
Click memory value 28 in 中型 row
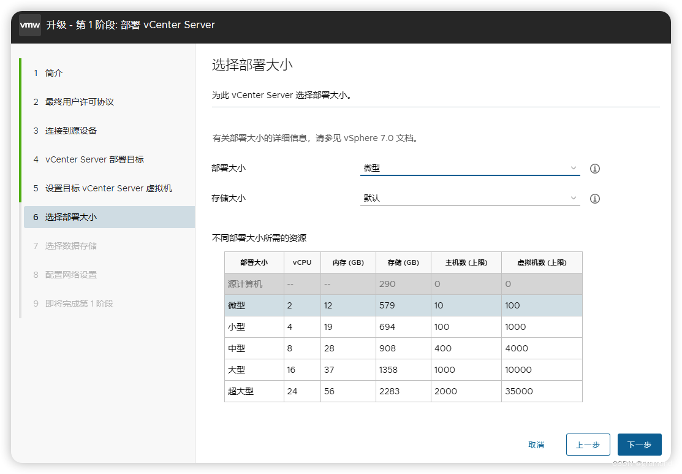click(x=329, y=348)
